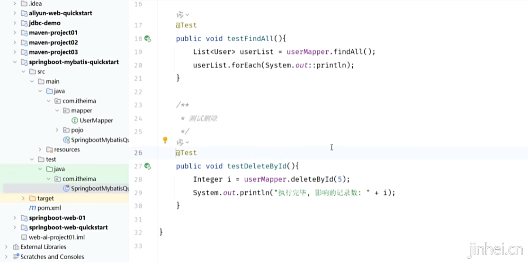Select web-ai-project01.iml file
This screenshot has width=528, height=262.
coord(56,237)
